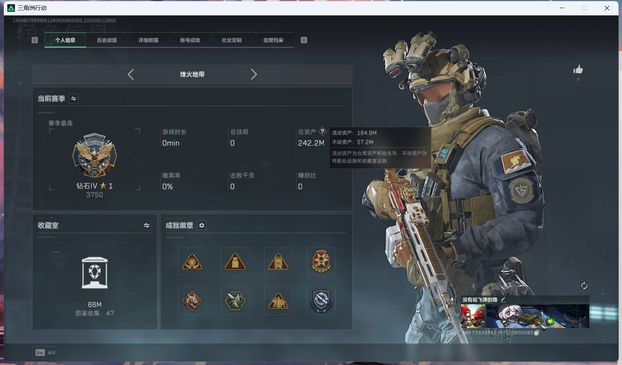Select the blue shield knife badge

(x=321, y=301)
